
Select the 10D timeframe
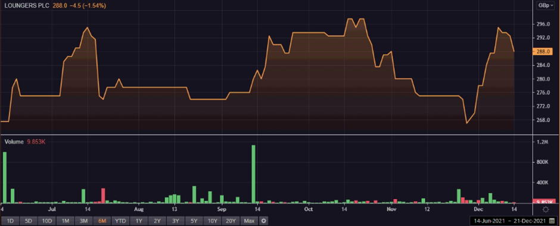tap(47, 221)
